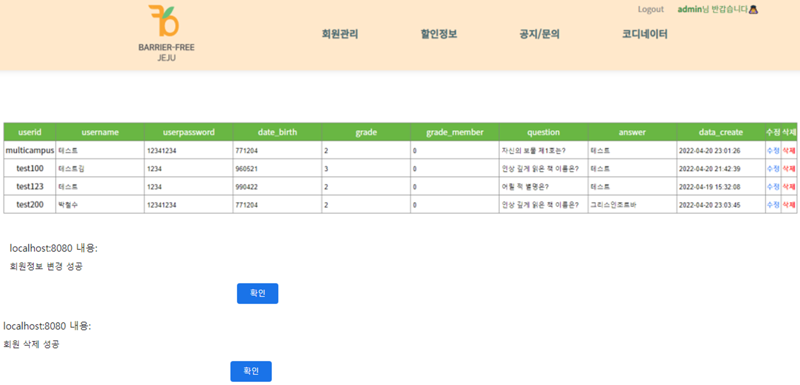Click 수정 for user test200
Image resolution: width=800 pixels, height=385 pixels.
[773, 204]
